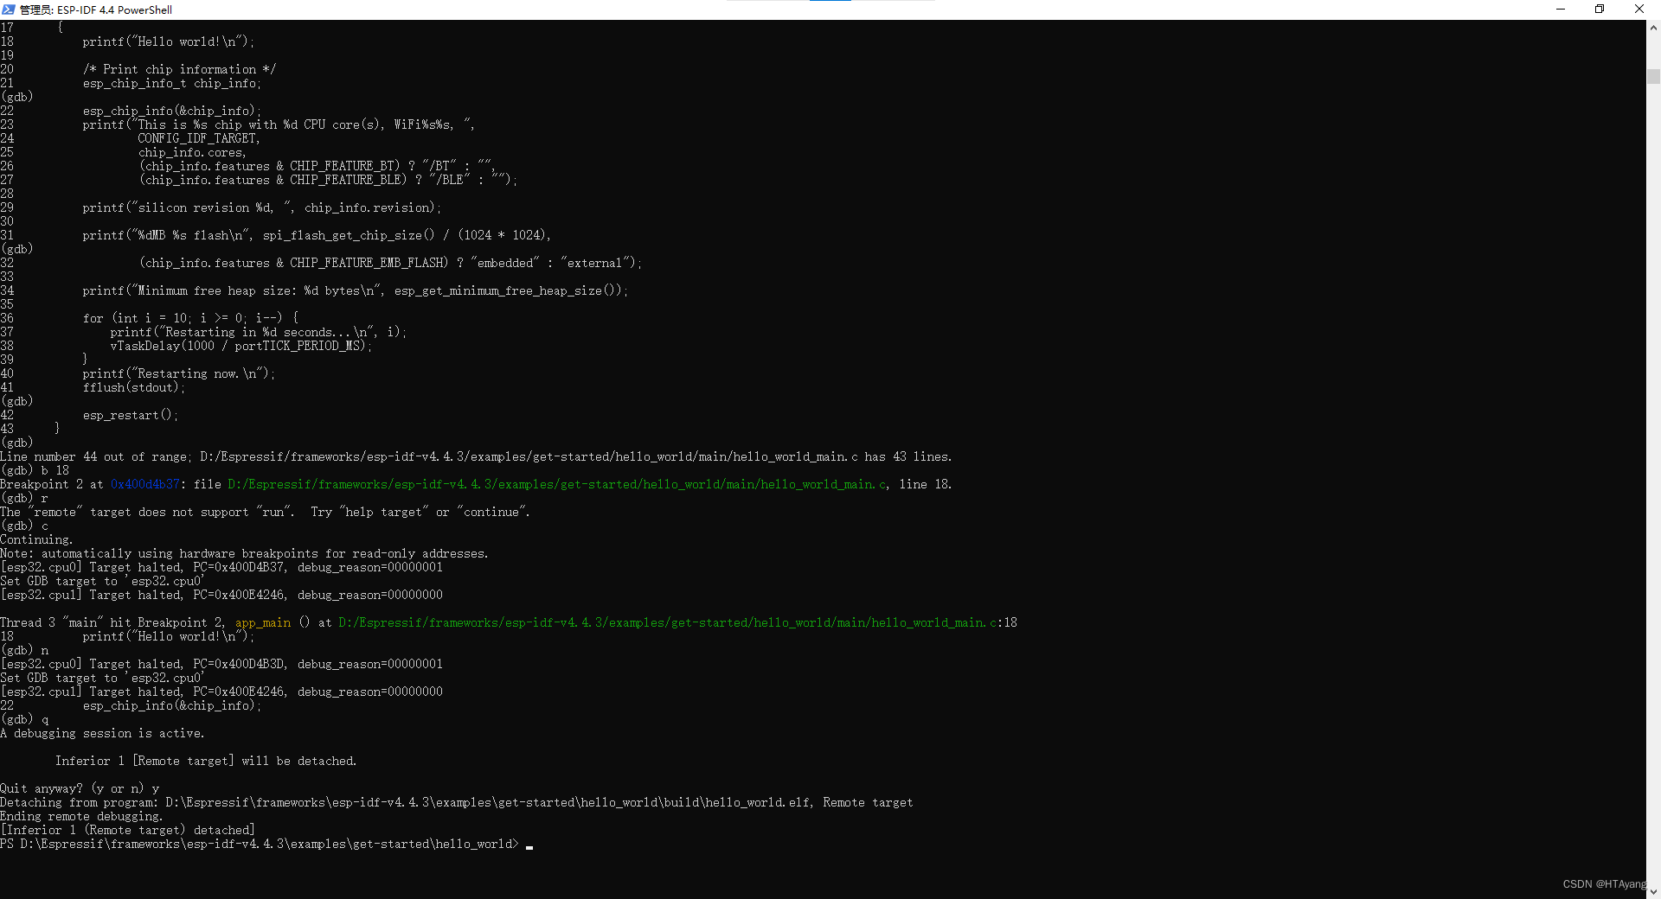Viewport: 1661px width, 899px height.
Task: Click the PowerShell prompt cursor line
Action: click(266, 844)
